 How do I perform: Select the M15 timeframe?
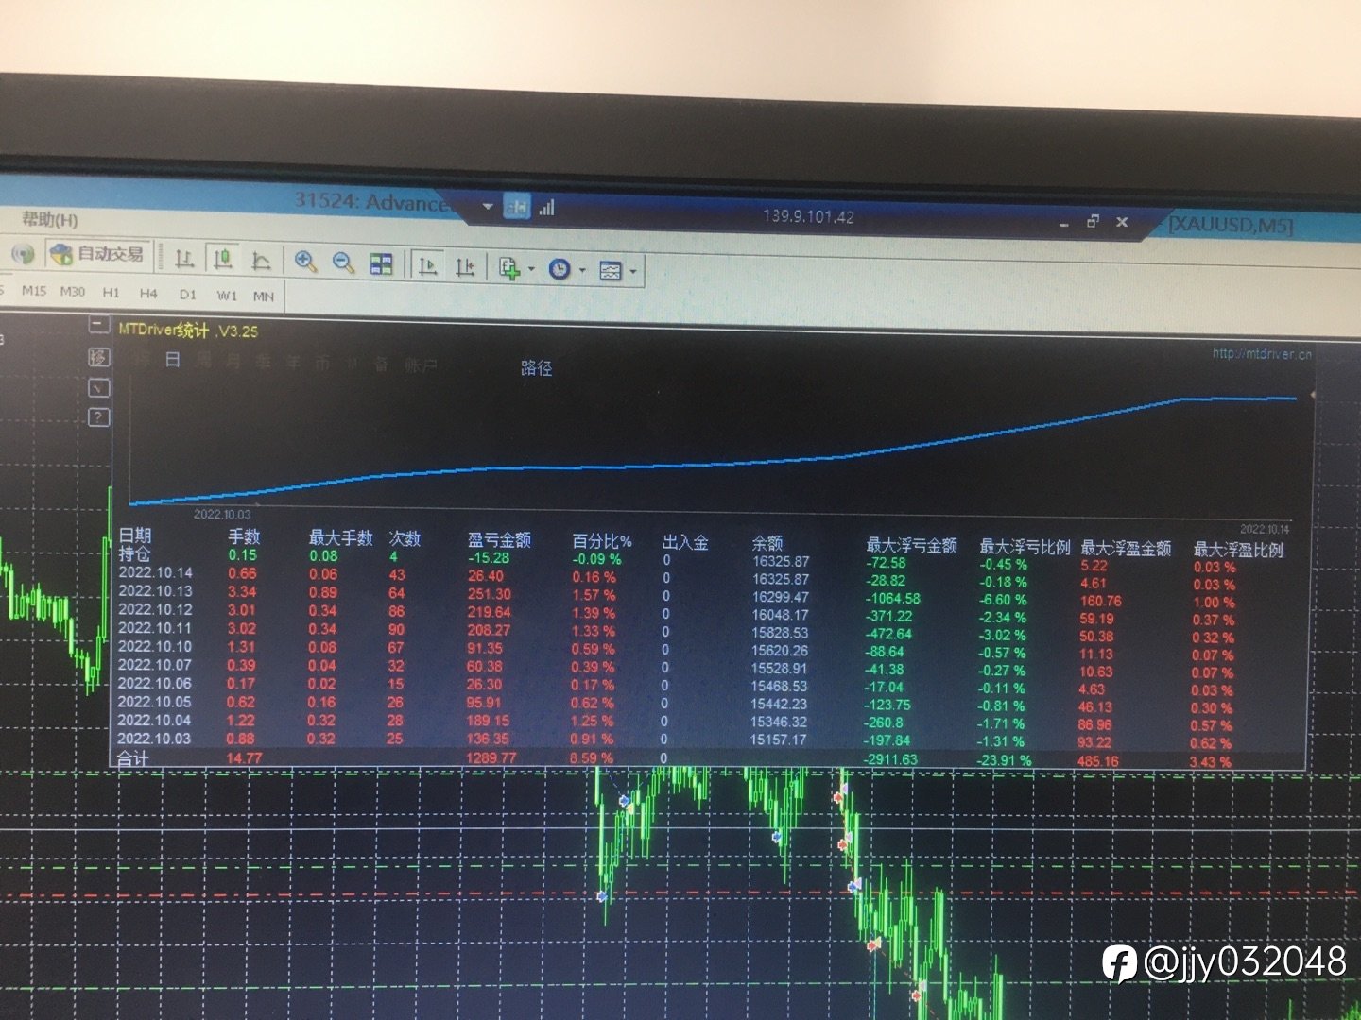(34, 291)
